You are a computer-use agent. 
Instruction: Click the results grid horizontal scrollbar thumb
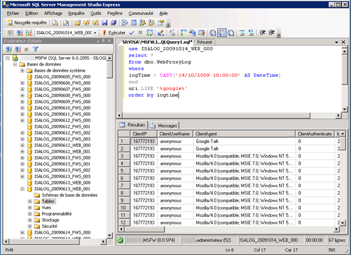click(x=144, y=229)
